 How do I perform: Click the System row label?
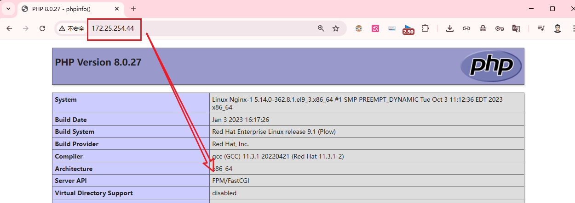point(66,99)
